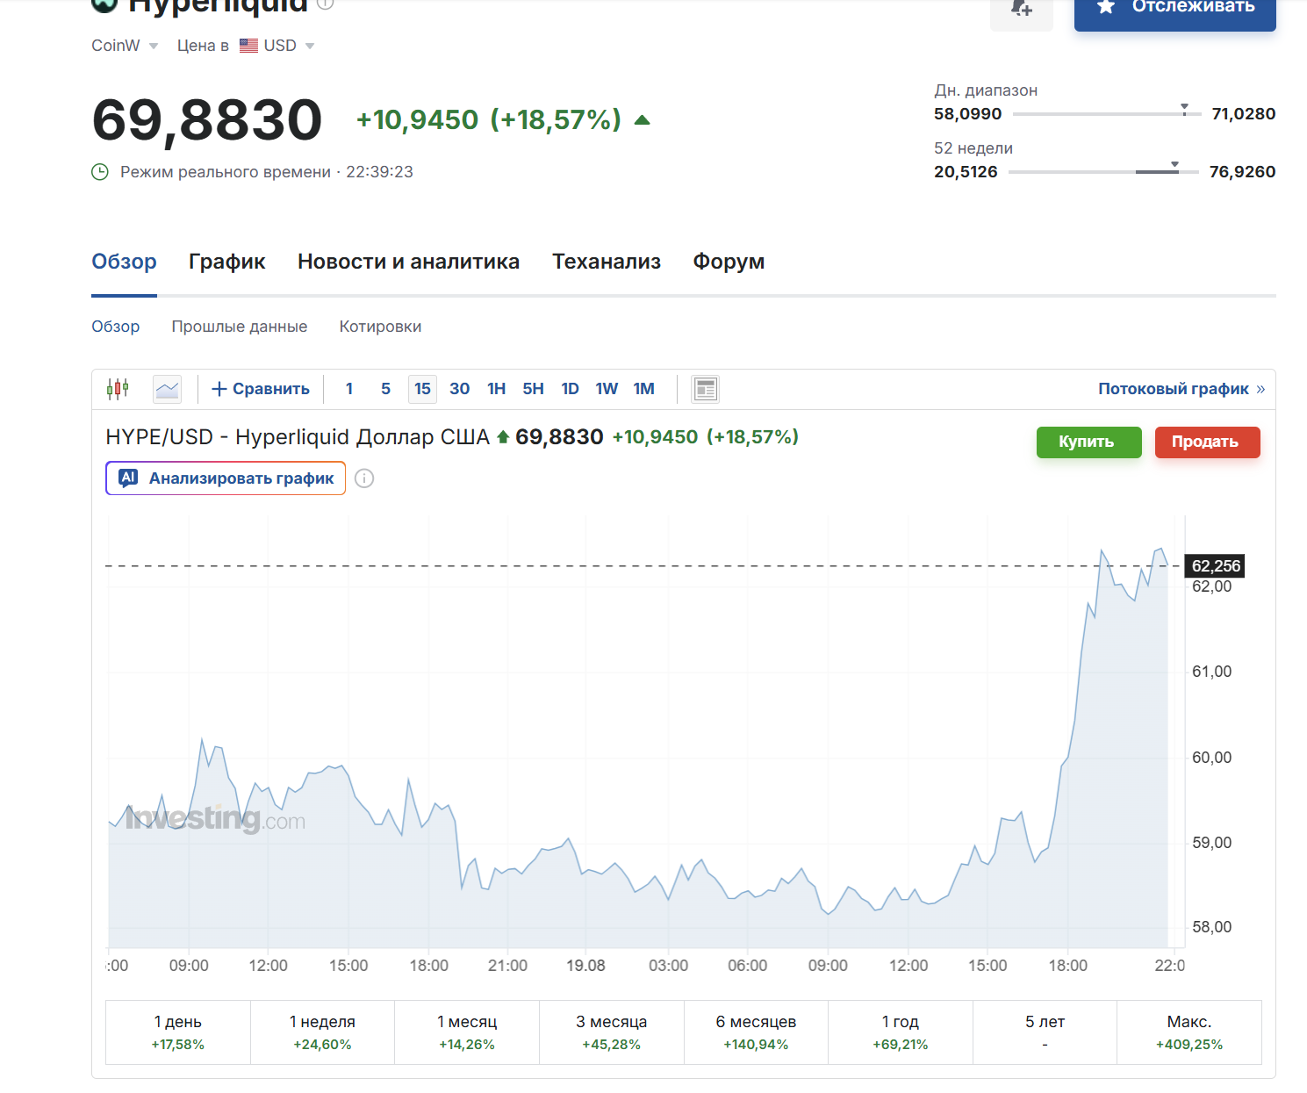
Task: Select the 1M interval
Action: [643, 389]
